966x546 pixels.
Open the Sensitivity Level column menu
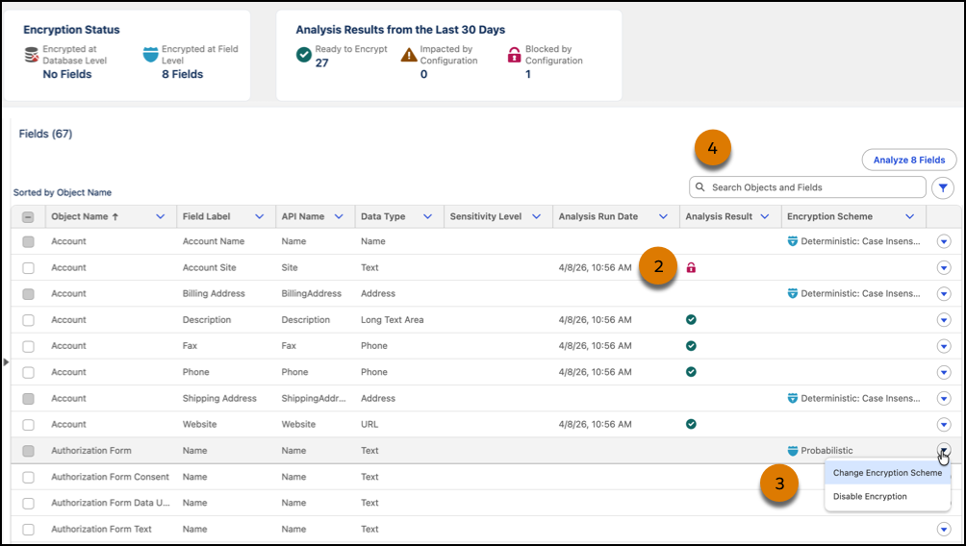(x=536, y=216)
